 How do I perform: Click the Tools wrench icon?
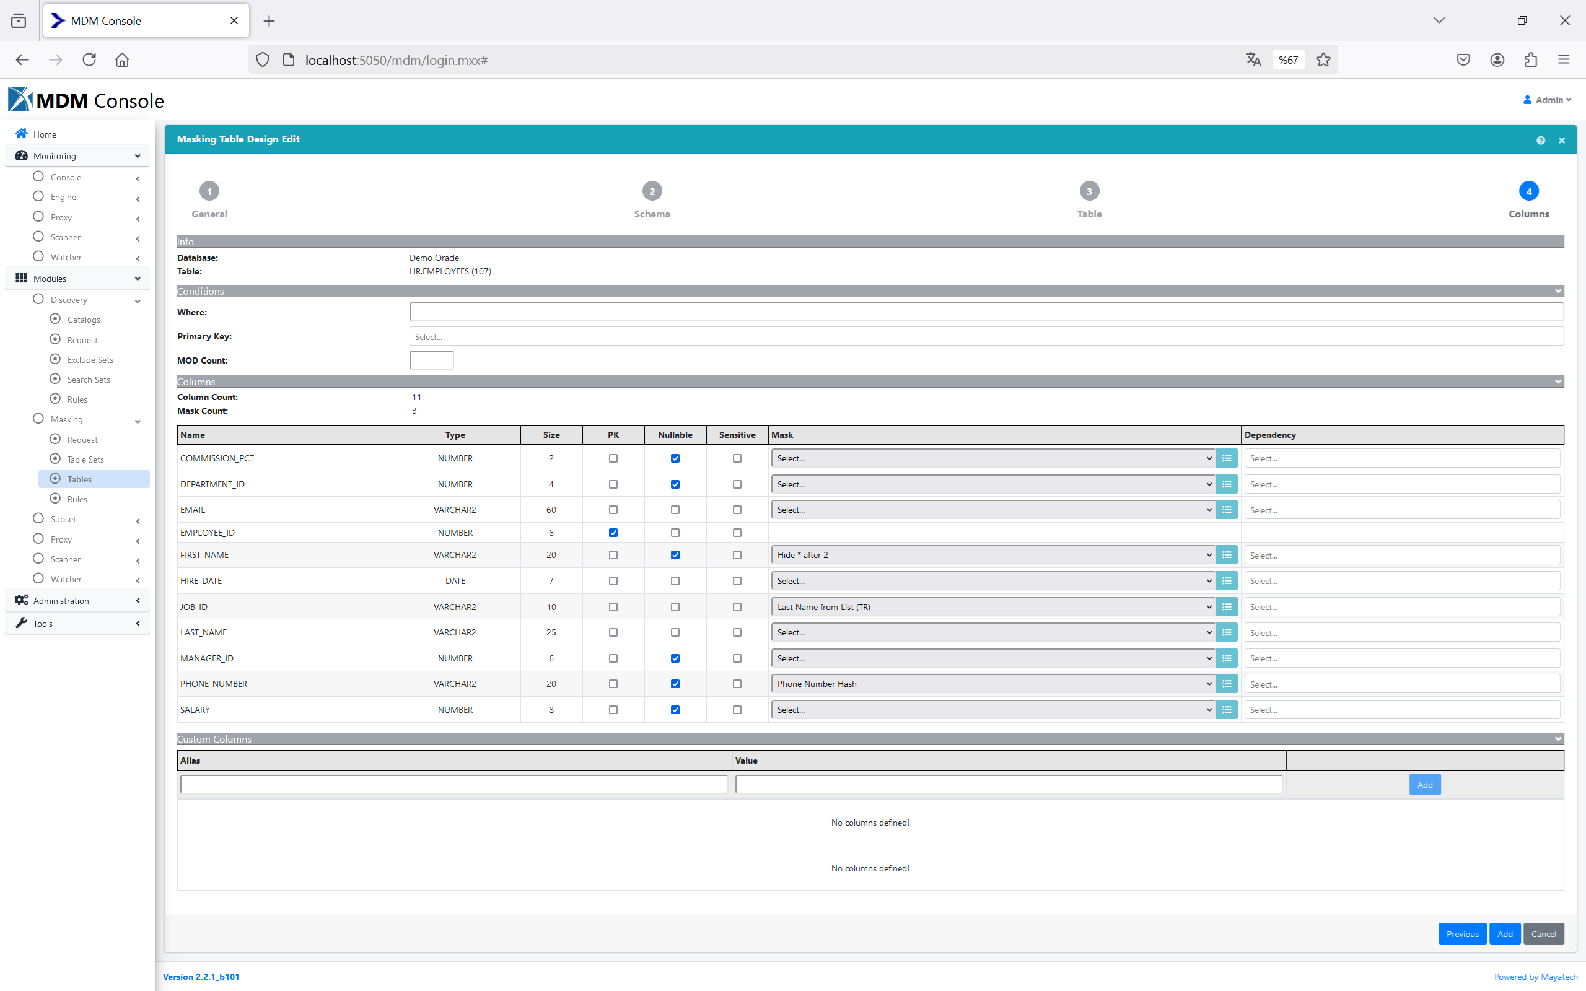pyautogui.click(x=22, y=622)
